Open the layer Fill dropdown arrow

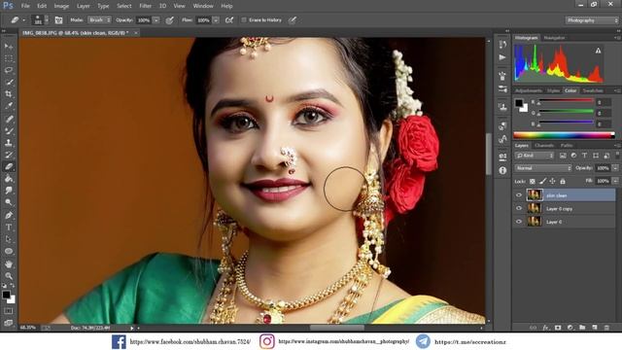tap(615, 181)
